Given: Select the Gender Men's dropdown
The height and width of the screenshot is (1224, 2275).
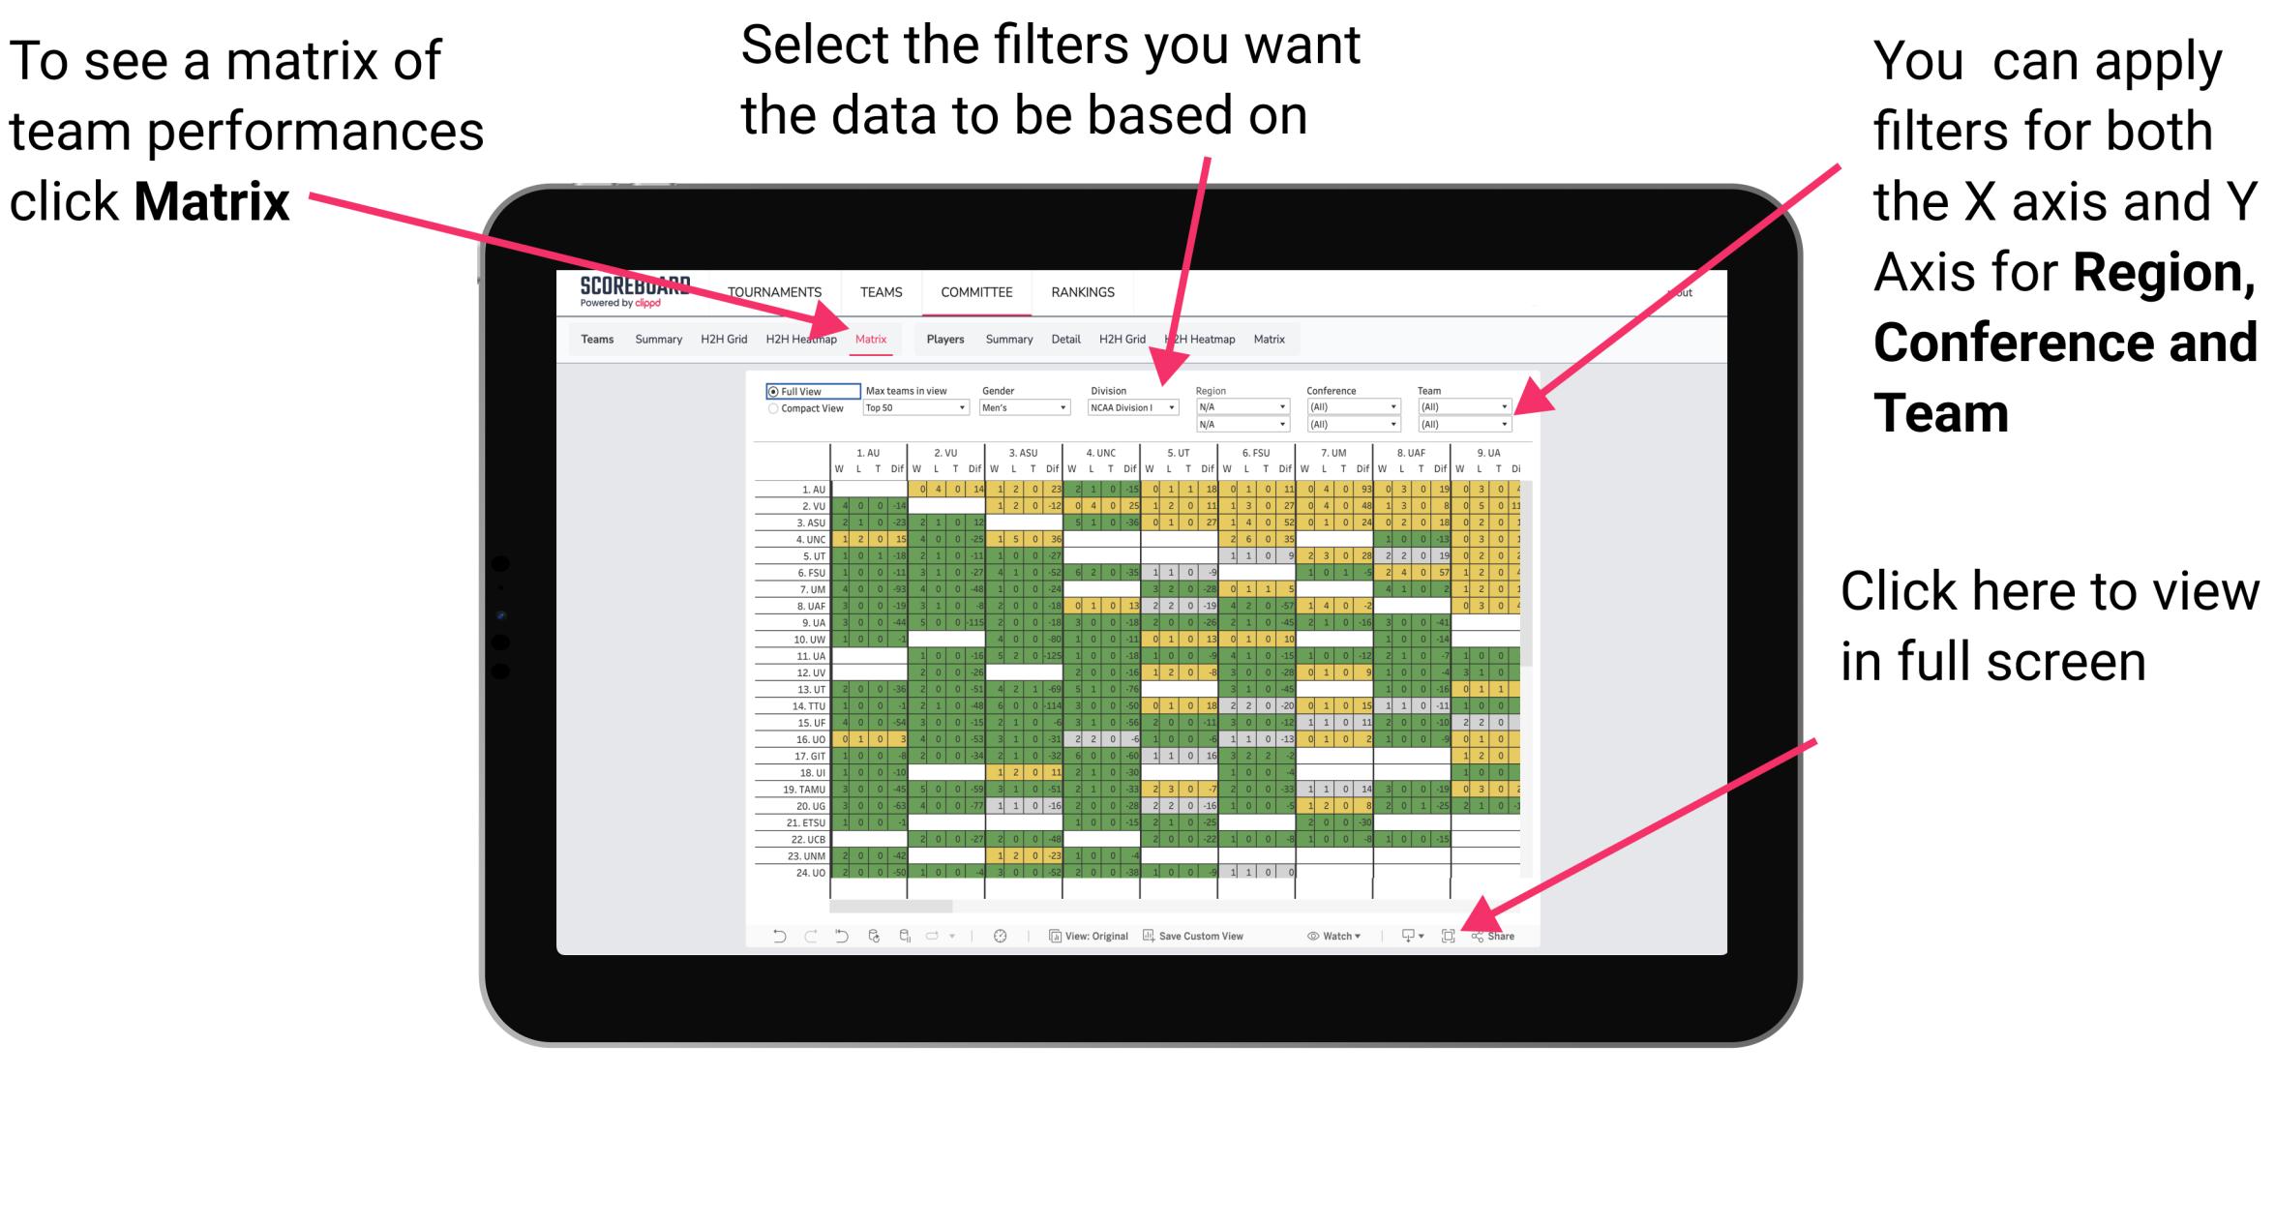Looking at the screenshot, I should pyautogui.click(x=1019, y=410).
